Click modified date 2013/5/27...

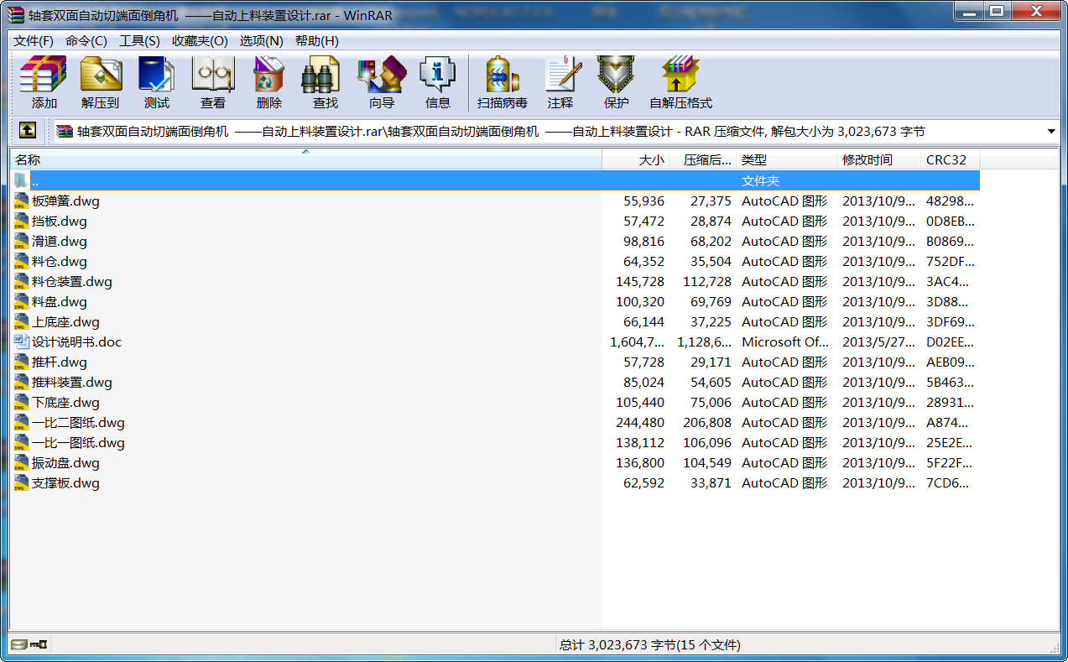point(879,341)
